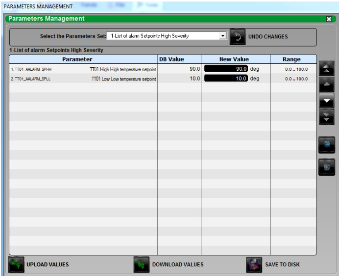Click the 'Select the Parameters Set:' label
Image resolution: width=339 pixels, height=276 pixels.
tap(73, 36)
